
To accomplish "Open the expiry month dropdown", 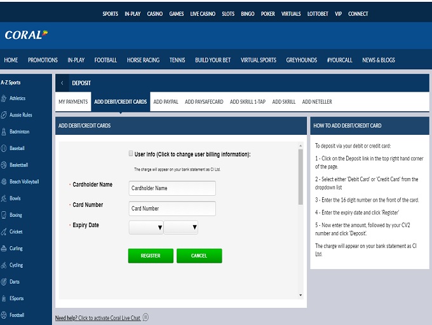I will click(146, 227).
